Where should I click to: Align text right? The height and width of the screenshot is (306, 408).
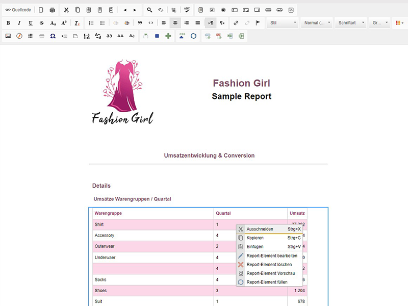click(x=187, y=23)
